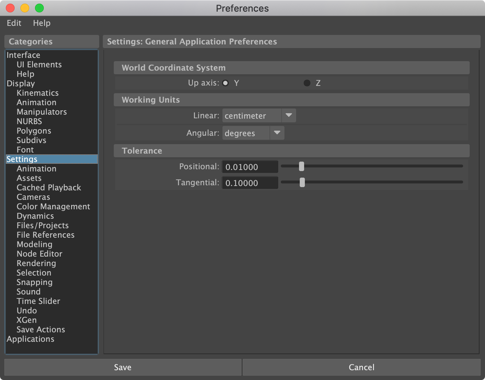Select the Cached Playback category
The width and height of the screenshot is (485, 380).
pos(49,187)
